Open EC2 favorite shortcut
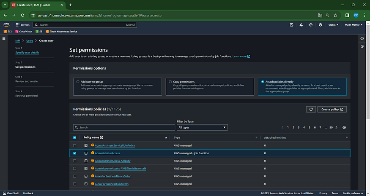Image resolution: width=370 pixels, height=196 pixels. pos(8,32)
